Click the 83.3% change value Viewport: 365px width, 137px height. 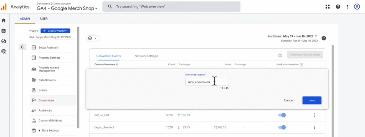point(186,127)
